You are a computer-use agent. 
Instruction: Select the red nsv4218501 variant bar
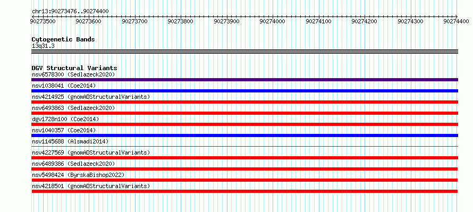tap(244, 191)
